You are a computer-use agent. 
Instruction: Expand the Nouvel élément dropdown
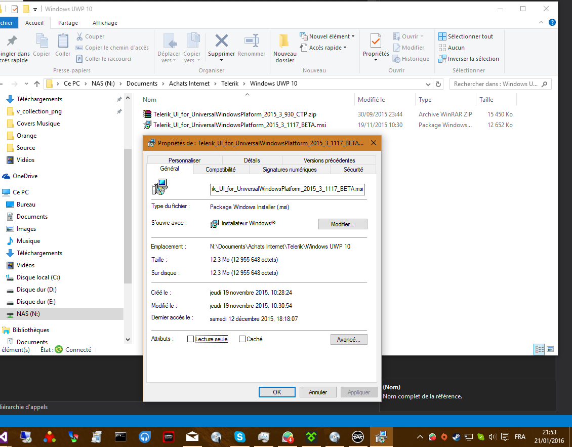327,36
